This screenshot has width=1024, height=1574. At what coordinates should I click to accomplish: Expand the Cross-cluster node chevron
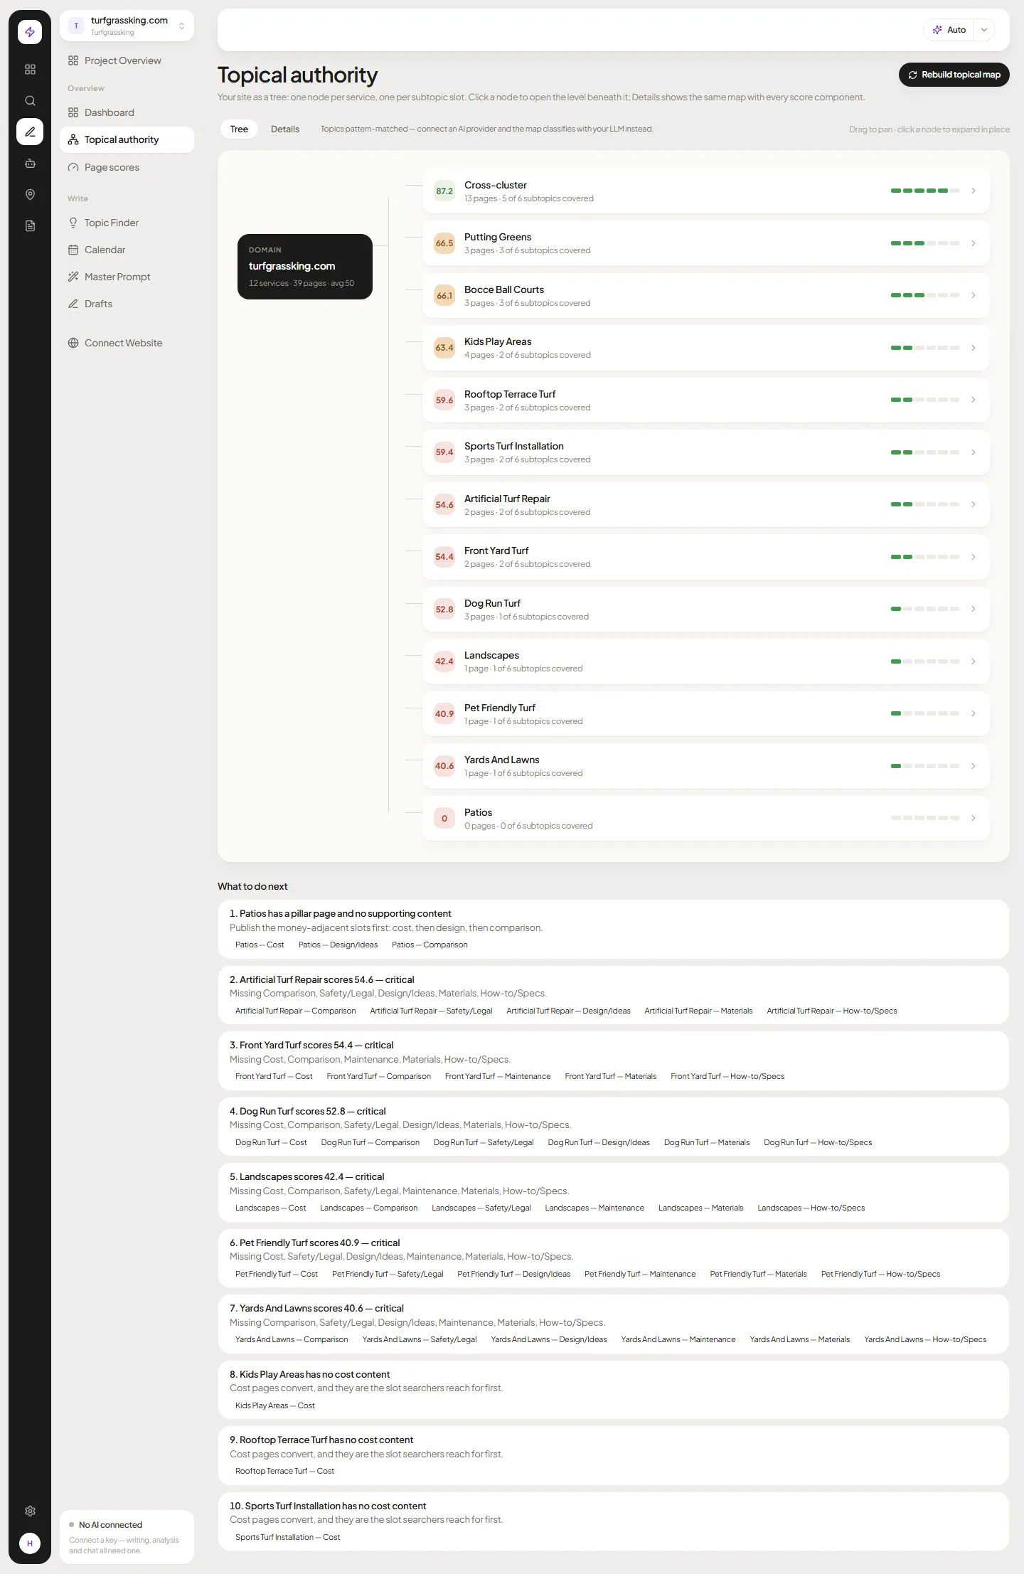click(973, 191)
